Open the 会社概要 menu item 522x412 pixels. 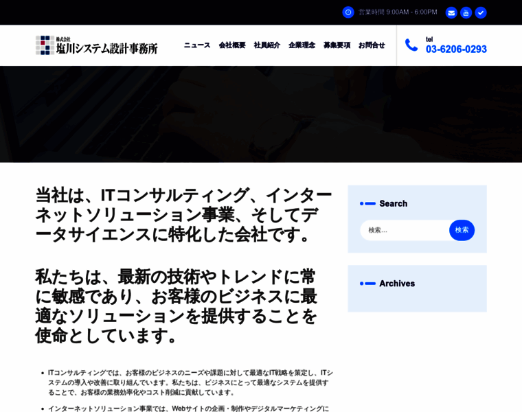pos(232,45)
